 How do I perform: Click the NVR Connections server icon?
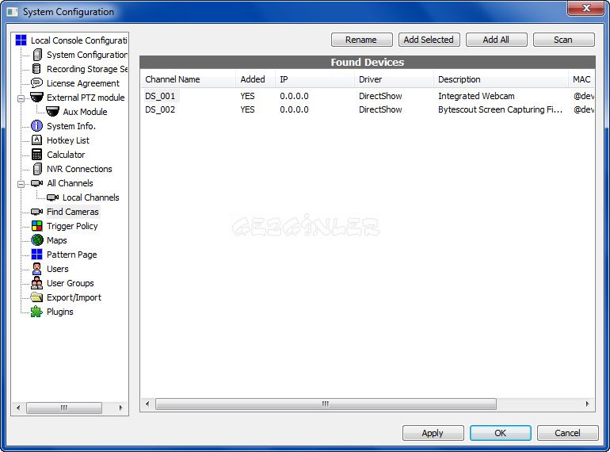click(37, 169)
